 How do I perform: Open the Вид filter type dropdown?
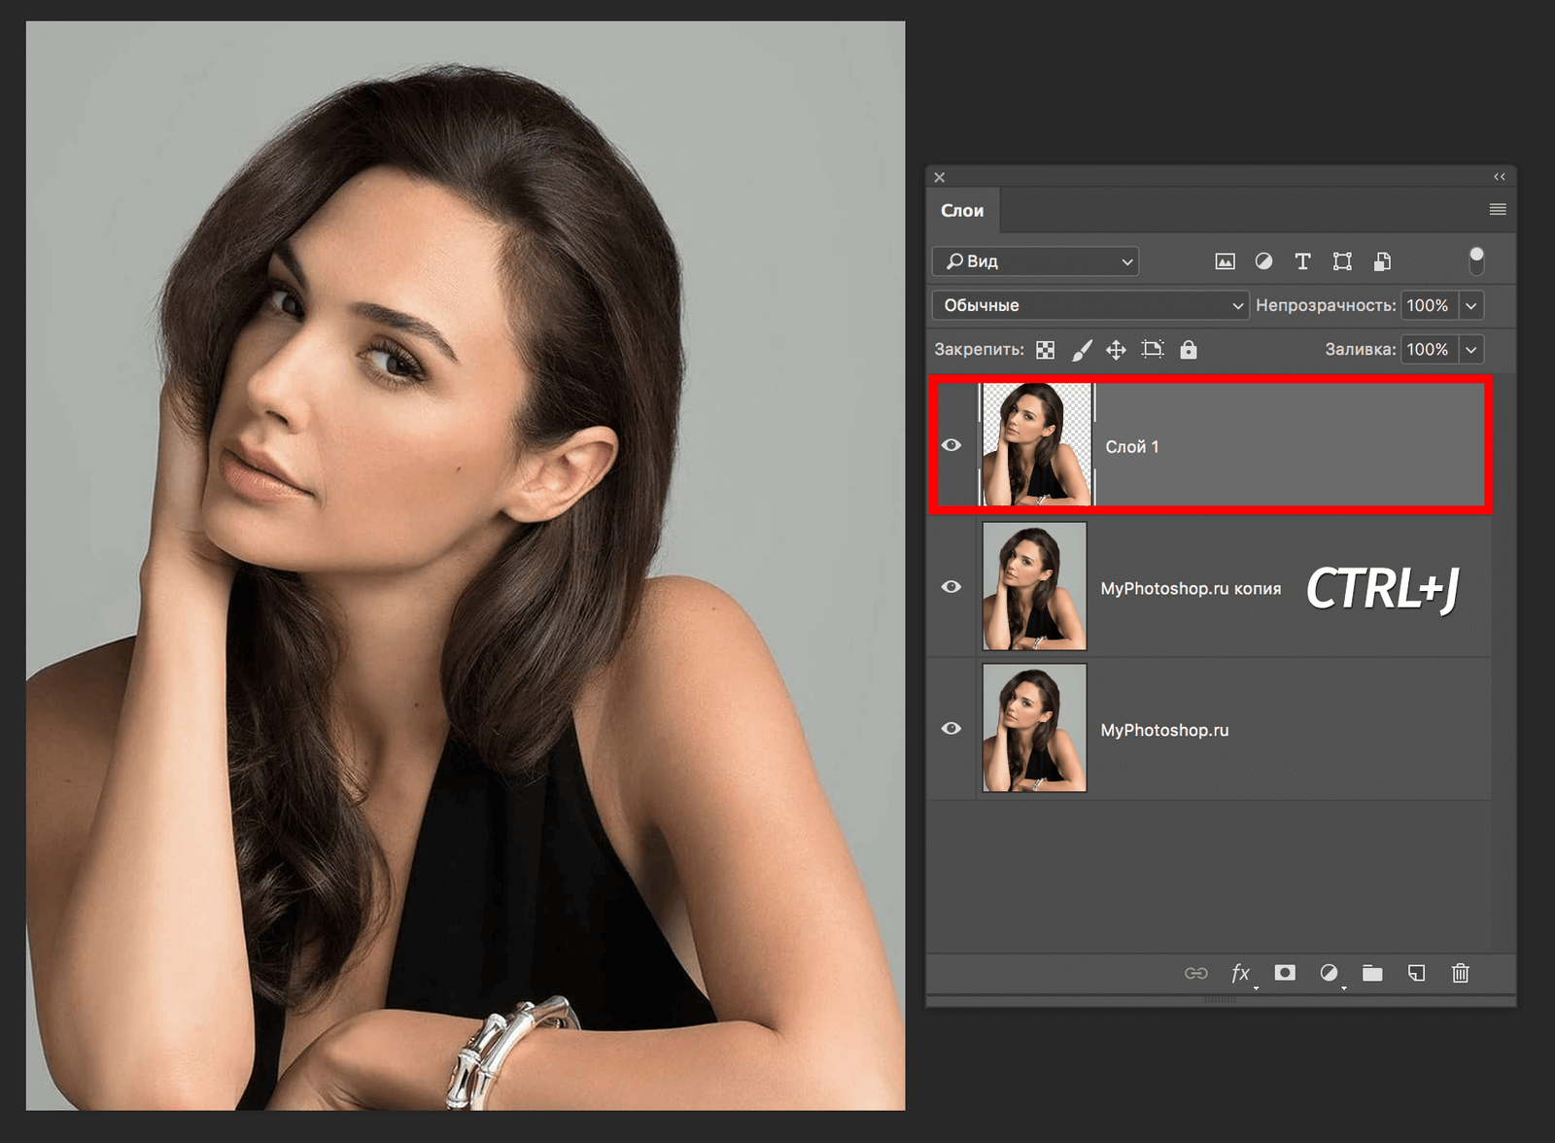coord(1035,261)
